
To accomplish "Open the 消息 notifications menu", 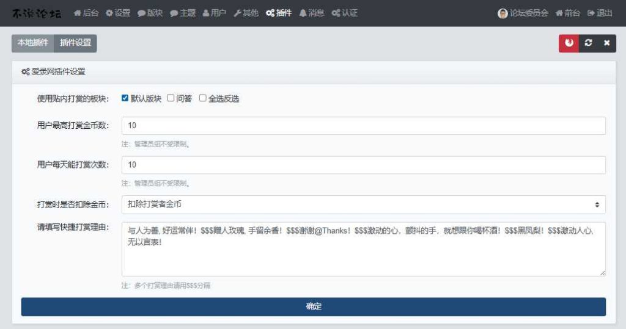I will tap(311, 13).
